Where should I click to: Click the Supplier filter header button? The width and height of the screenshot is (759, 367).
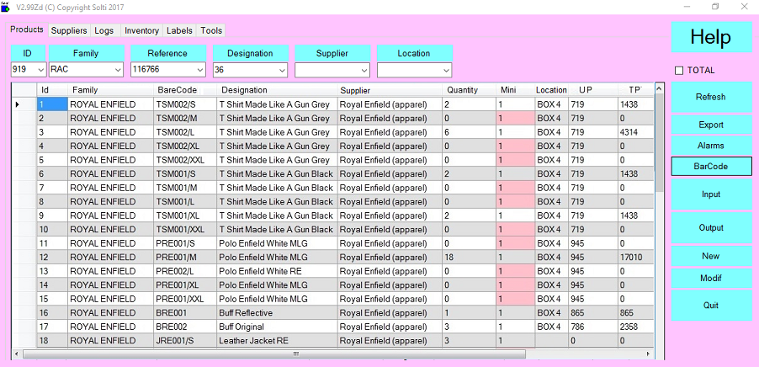[332, 53]
